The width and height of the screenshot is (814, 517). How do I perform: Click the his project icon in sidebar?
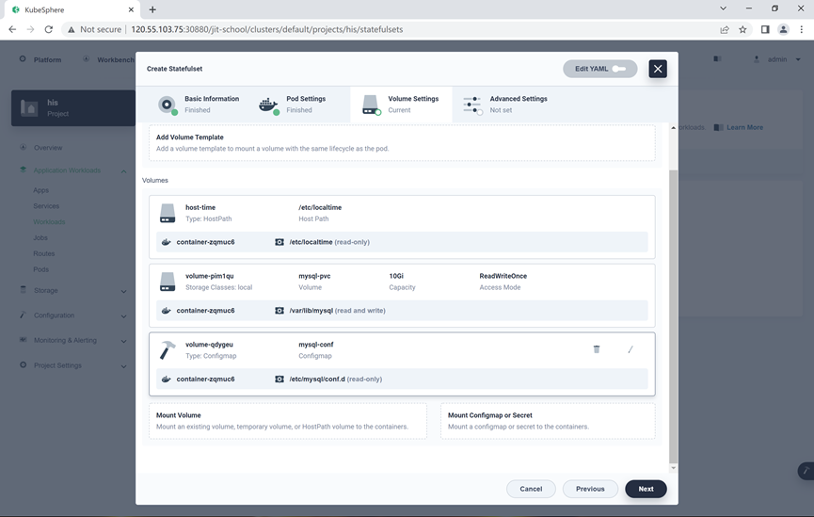tap(29, 108)
